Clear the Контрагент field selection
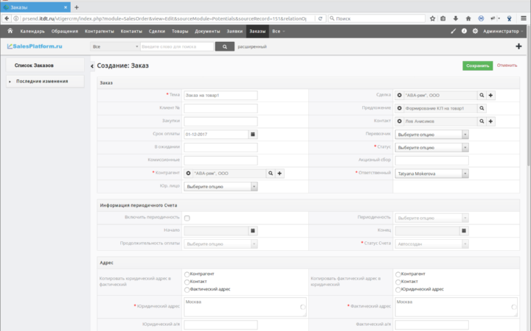531x331 pixels. click(x=188, y=174)
